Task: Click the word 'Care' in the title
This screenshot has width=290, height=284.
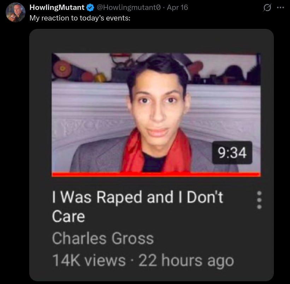Action: (x=69, y=216)
